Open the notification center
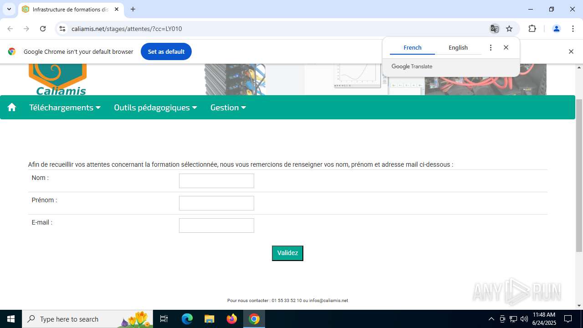This screenshot has height=328, width=583. (568, 319)
